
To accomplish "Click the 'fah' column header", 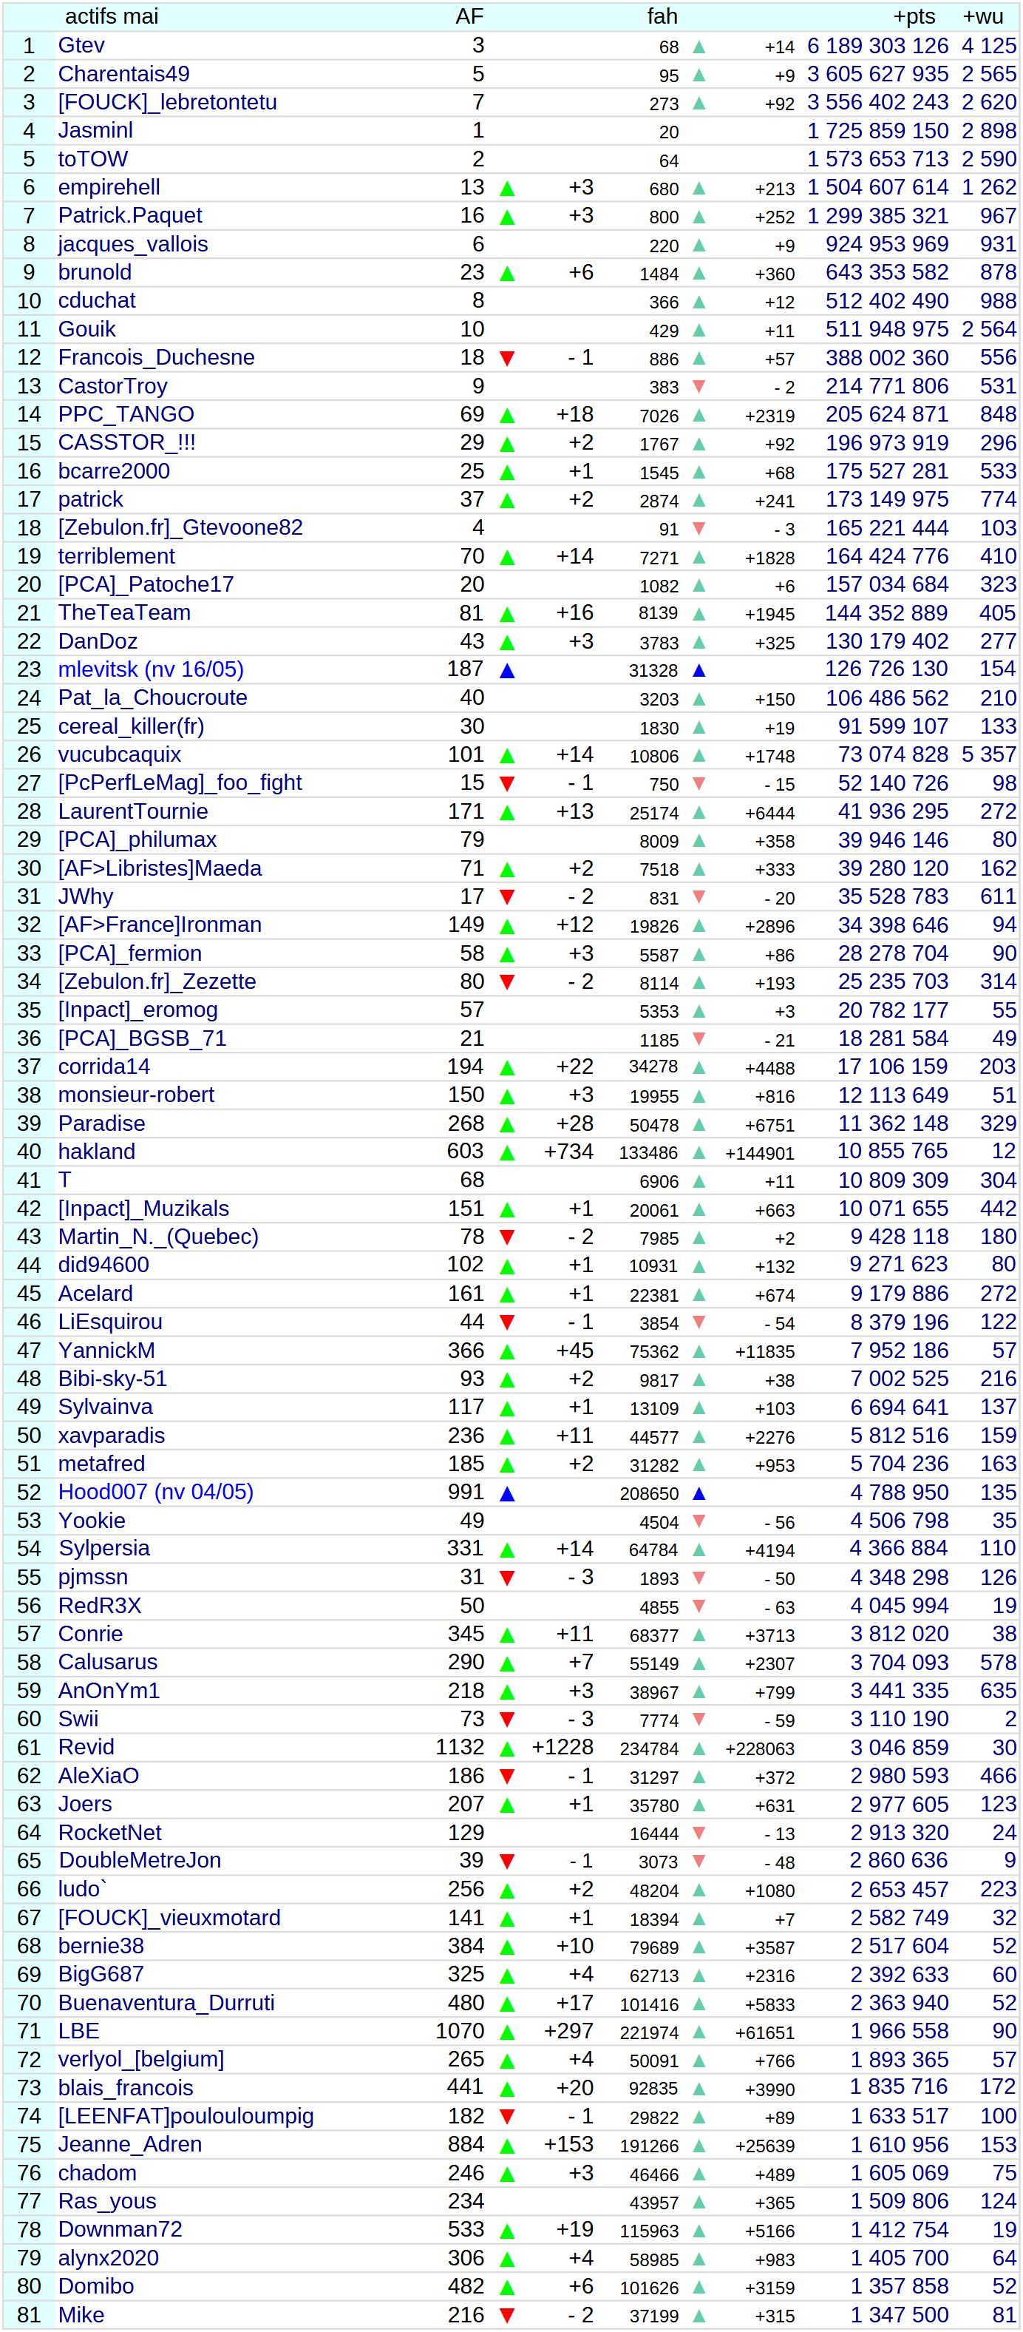I will [662, 16].
